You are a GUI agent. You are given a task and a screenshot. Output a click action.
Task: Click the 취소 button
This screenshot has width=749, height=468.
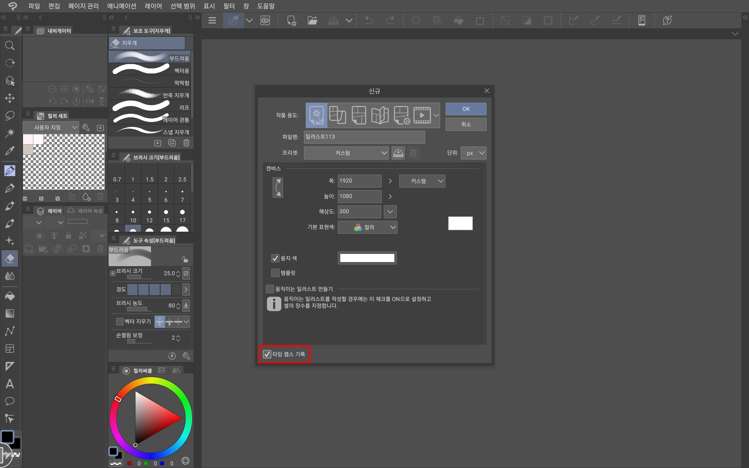click(466, 124)
